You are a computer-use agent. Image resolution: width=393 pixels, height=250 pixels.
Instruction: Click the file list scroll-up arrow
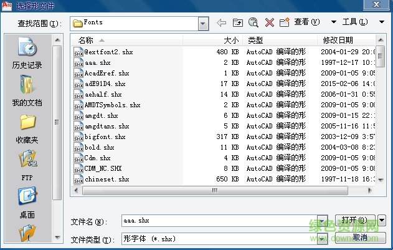[x=381, y=40]
